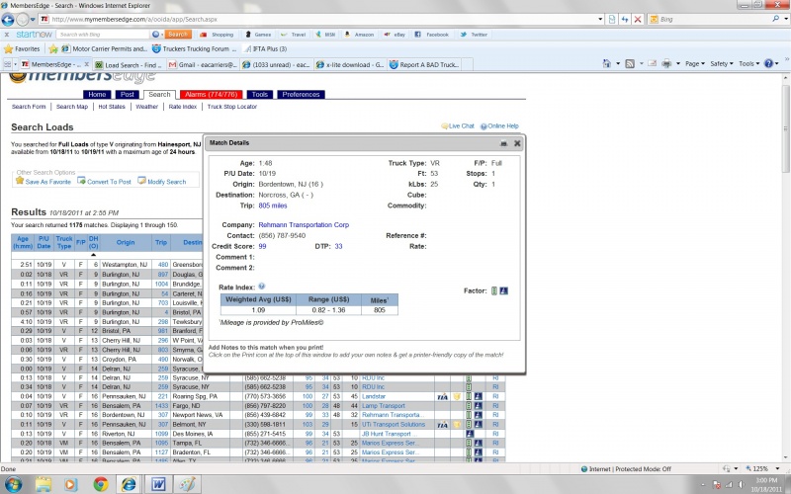Switch to the Load Search browser tab
791x494 pixels.
(129, 65)
